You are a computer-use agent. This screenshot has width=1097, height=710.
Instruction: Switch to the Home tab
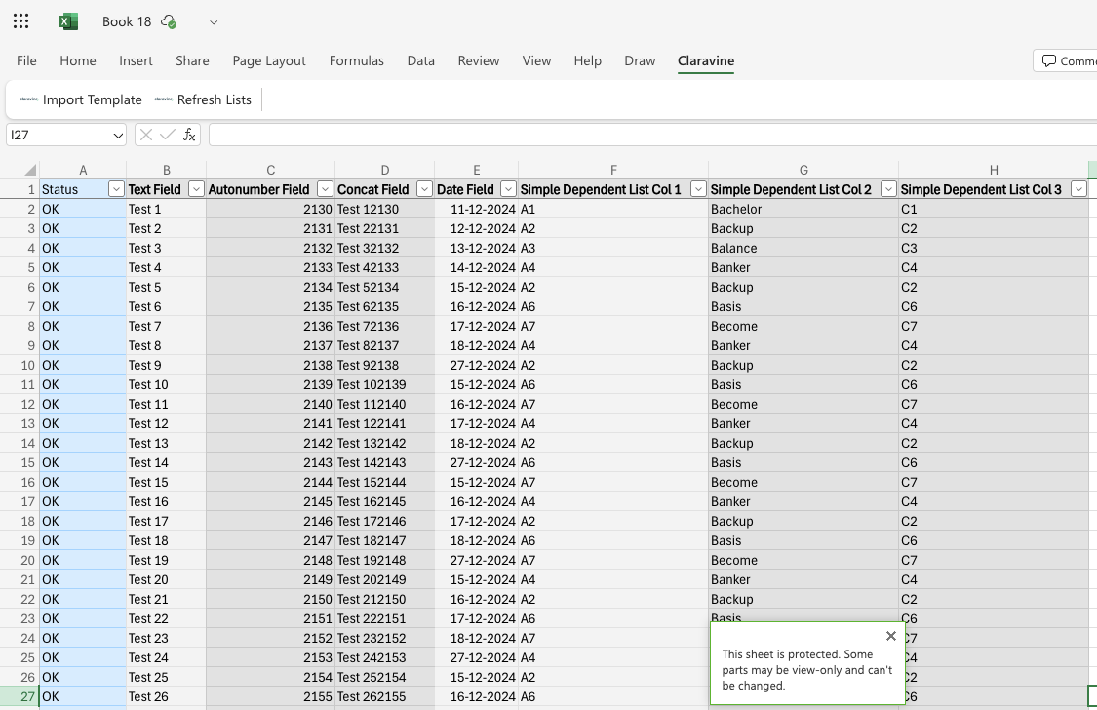tap(78, 60)
